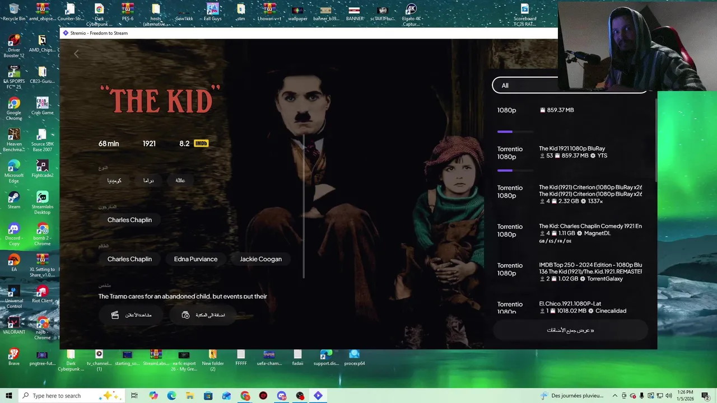Open the Discord icon in the taskbar

(x=282, y=396)
